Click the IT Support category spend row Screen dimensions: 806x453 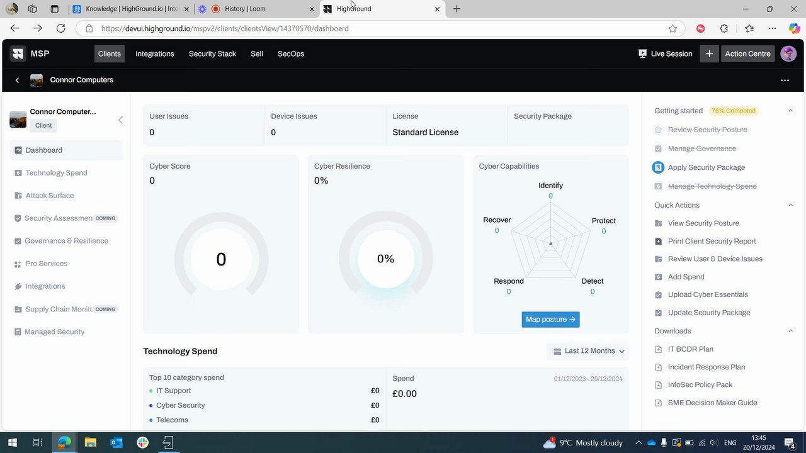(264, 391)
